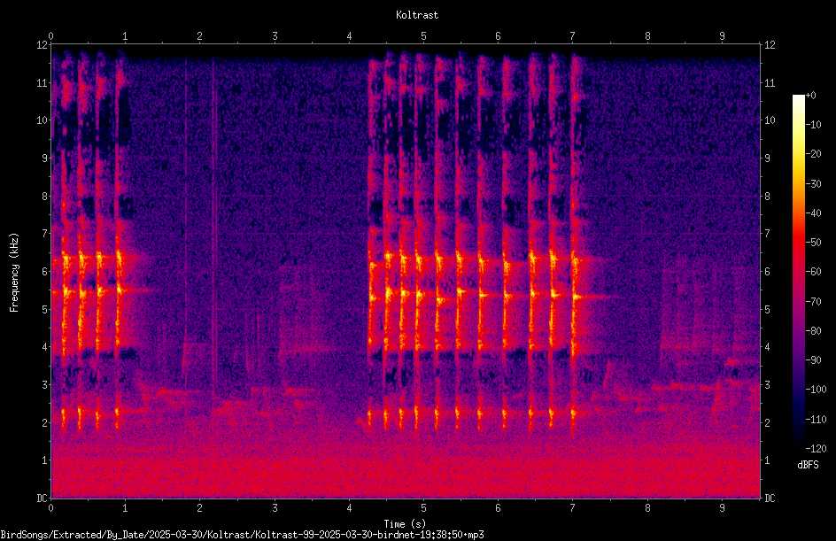The image size is (836, 541).
Task: Click the "DC" label on the right frequency axis
Action: click(770, 498)
